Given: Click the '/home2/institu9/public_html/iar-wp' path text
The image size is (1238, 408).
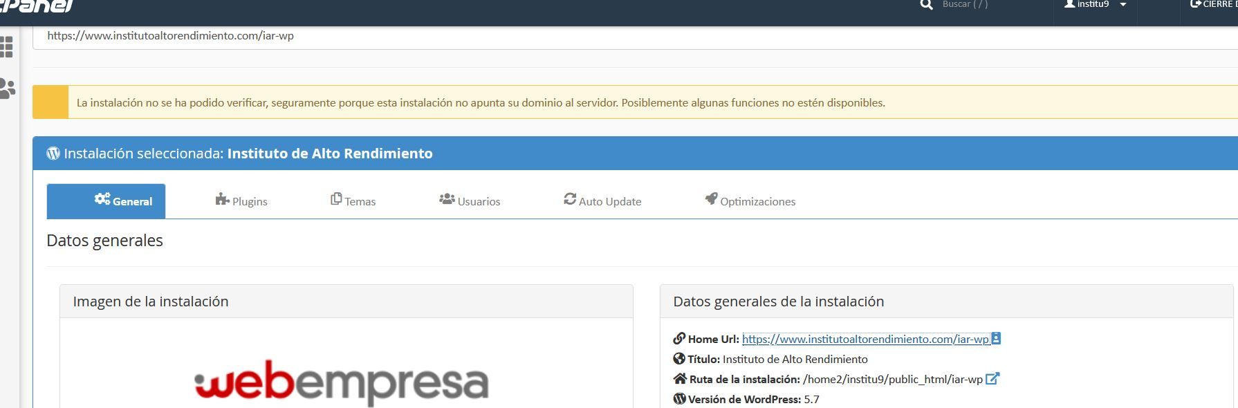Looking at the screenshot, I should (x=893, y=380).
